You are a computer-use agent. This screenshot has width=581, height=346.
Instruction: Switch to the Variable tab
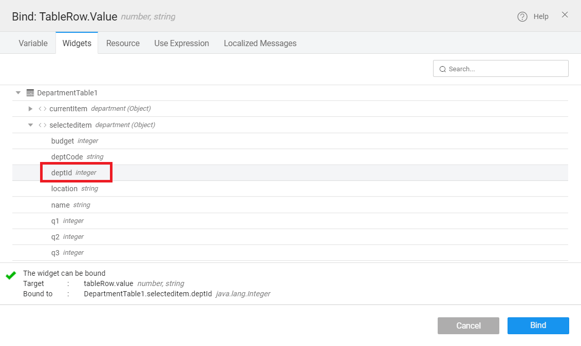click(33, 43)
